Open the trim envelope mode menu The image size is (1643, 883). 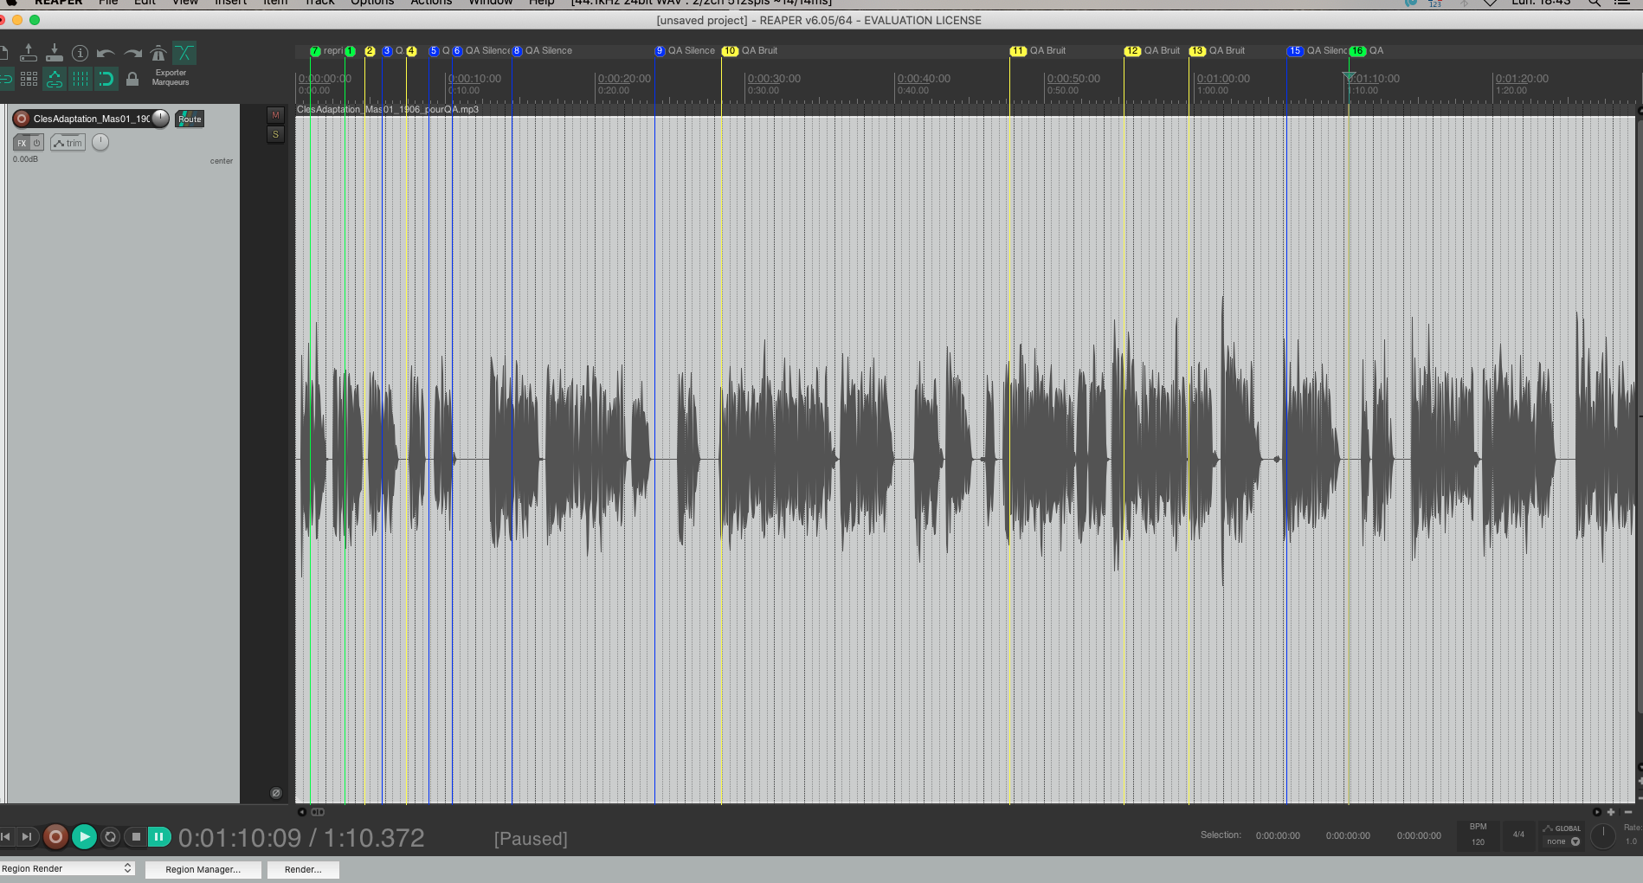click(68, 143)
